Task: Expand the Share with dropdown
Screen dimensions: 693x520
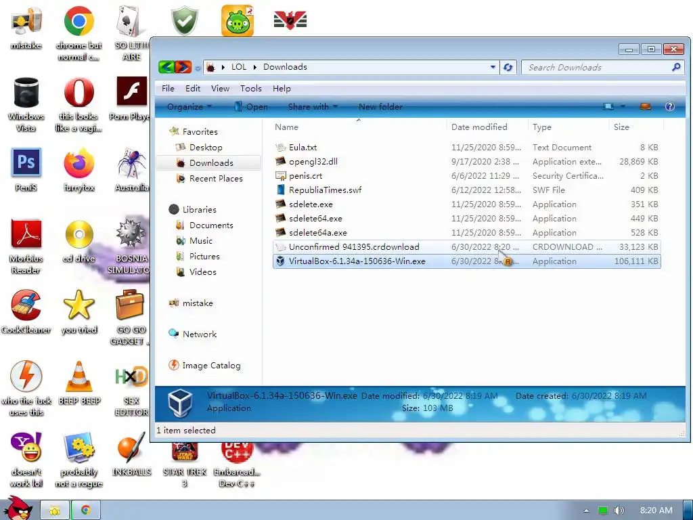Action: pos(313,106)
